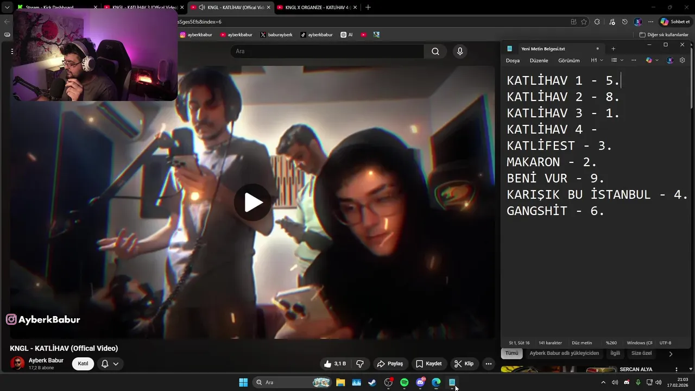Mute the playing KNGL - KATLİHAV tab speaker icon
This screenshot has width=695, height=391.
click(x=202, y=8)
